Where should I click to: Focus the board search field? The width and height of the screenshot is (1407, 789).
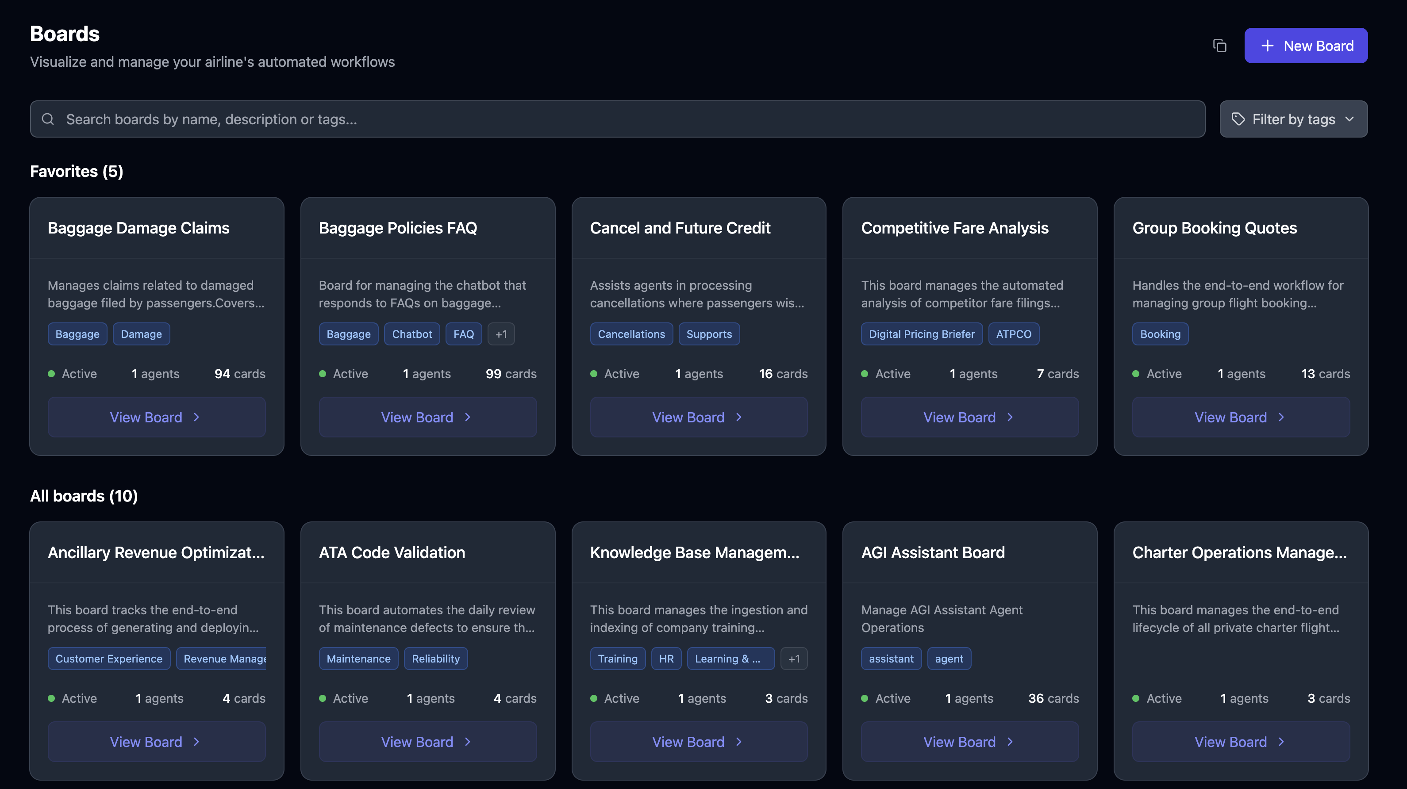click(x=617, y=119)
